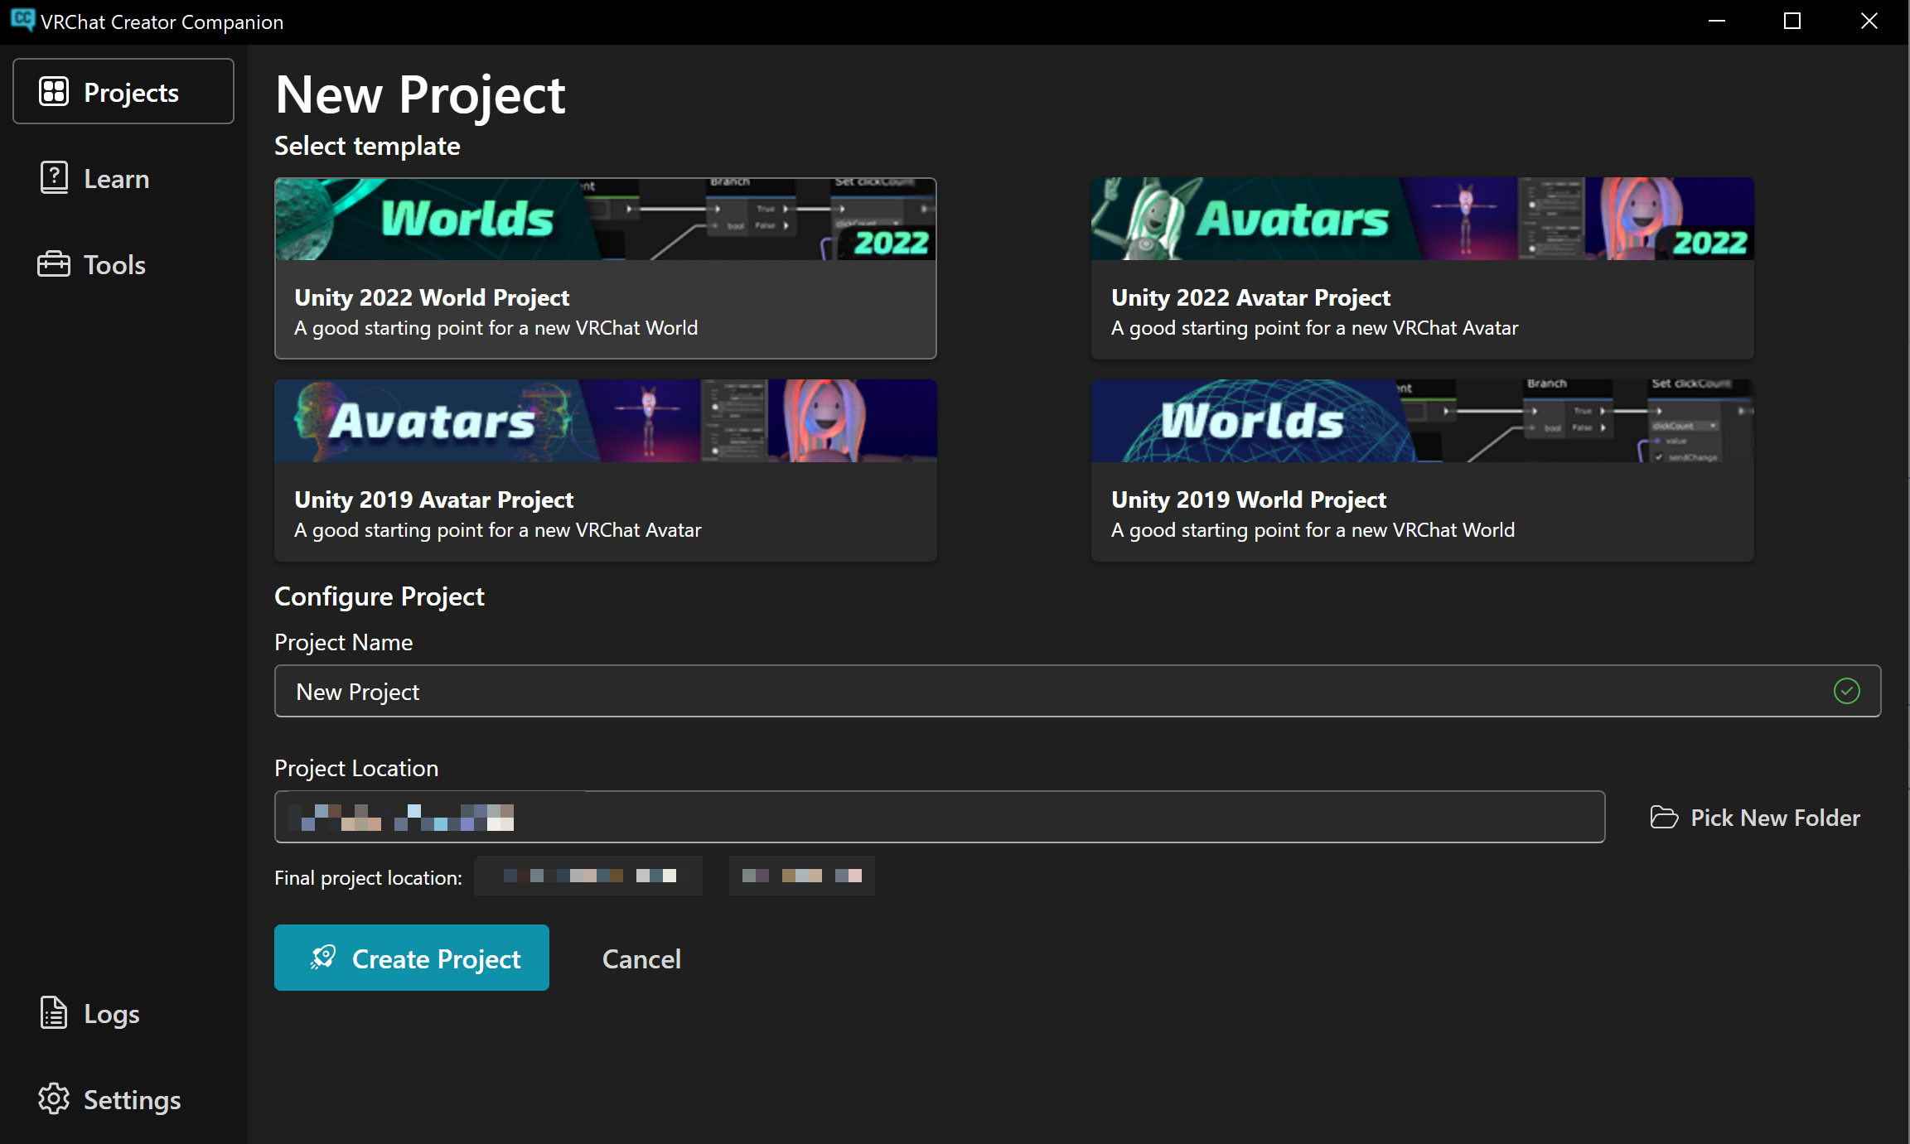Select the Unity 2022 World Project template
The width and height of the screenshot is (1910, 1144).
(605, 268)
